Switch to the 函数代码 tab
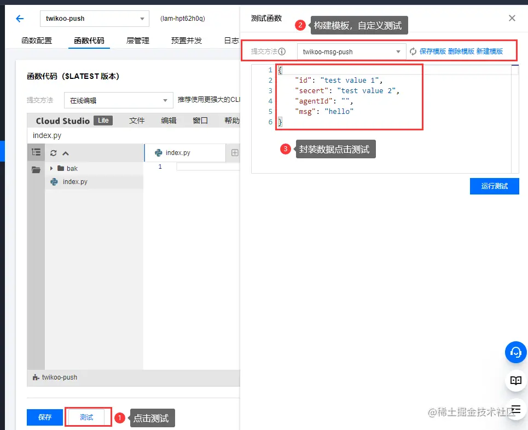 [x=89, y=41]
